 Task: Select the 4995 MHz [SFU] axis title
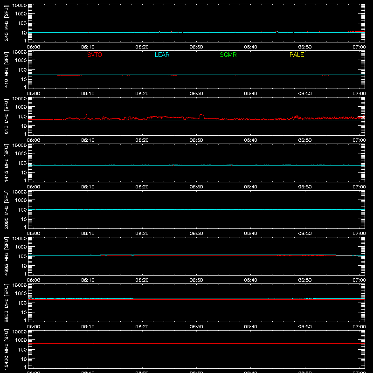[6, 256]
